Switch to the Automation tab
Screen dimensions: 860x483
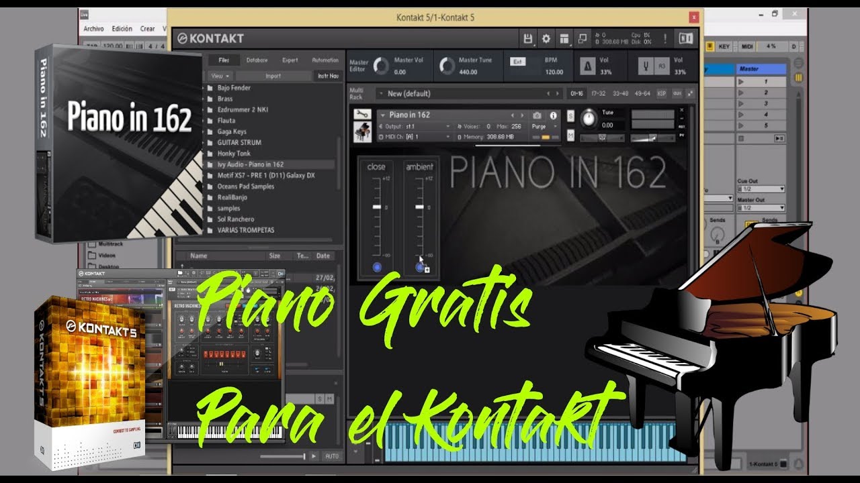pos(326,60)
